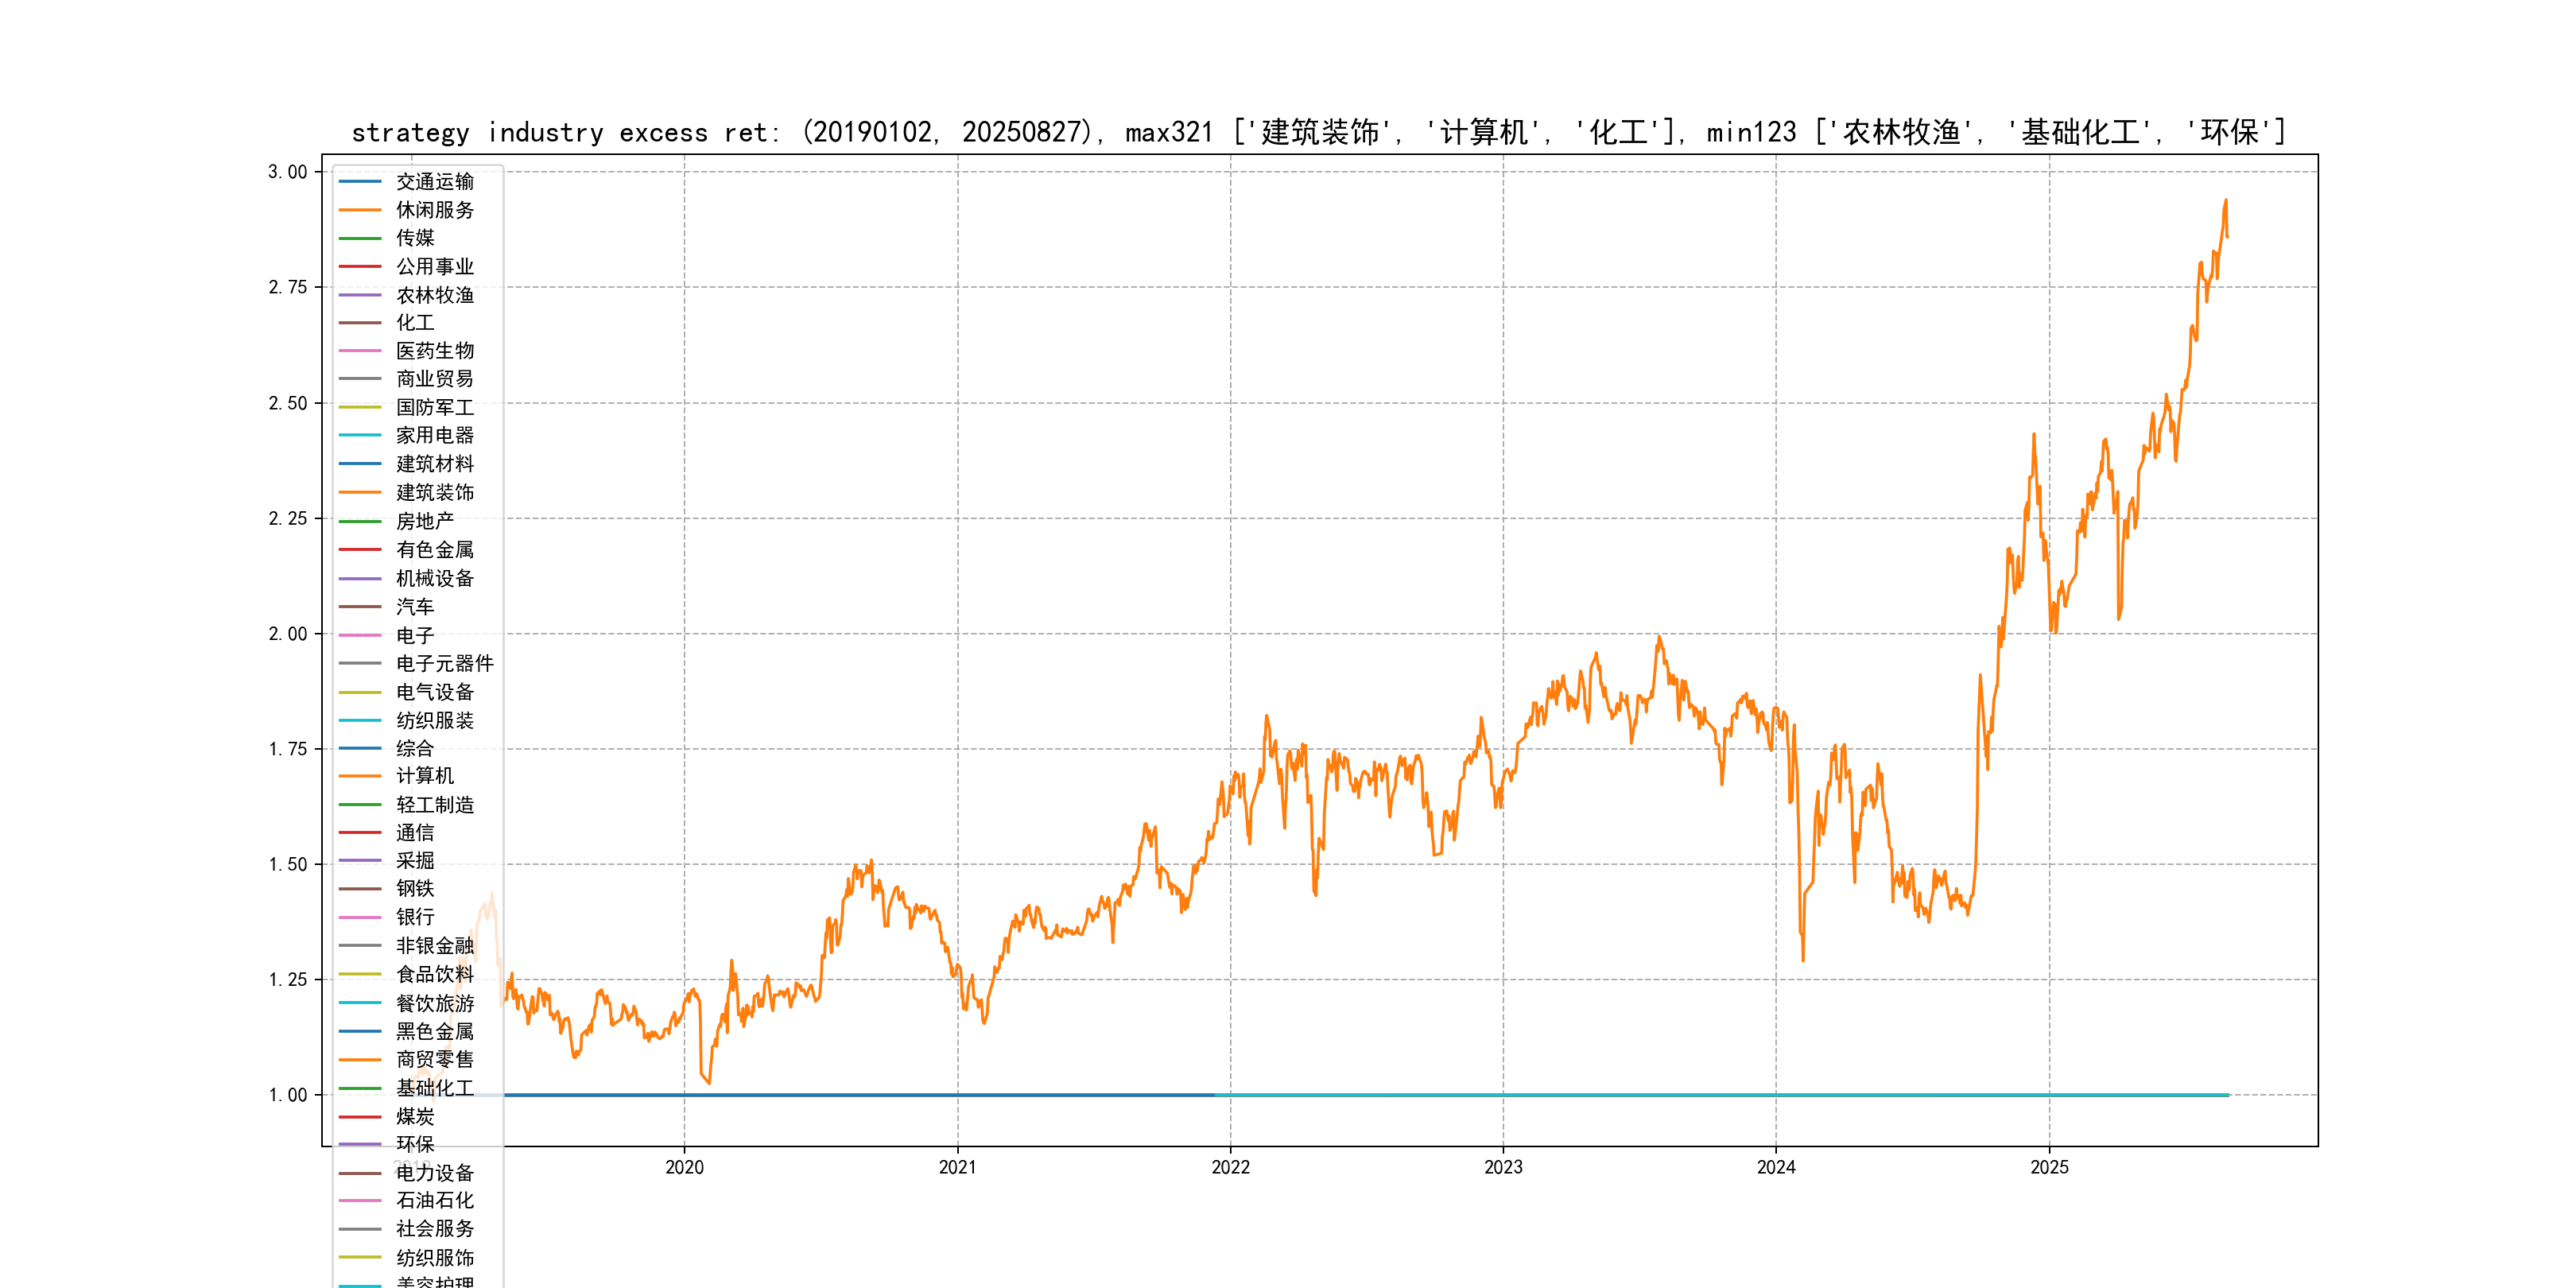Image resolution: width=2576 pixels, height=1288 pixels.
Task: Click the 2025 x-axis tick label
Action: pos(2049,1167)
